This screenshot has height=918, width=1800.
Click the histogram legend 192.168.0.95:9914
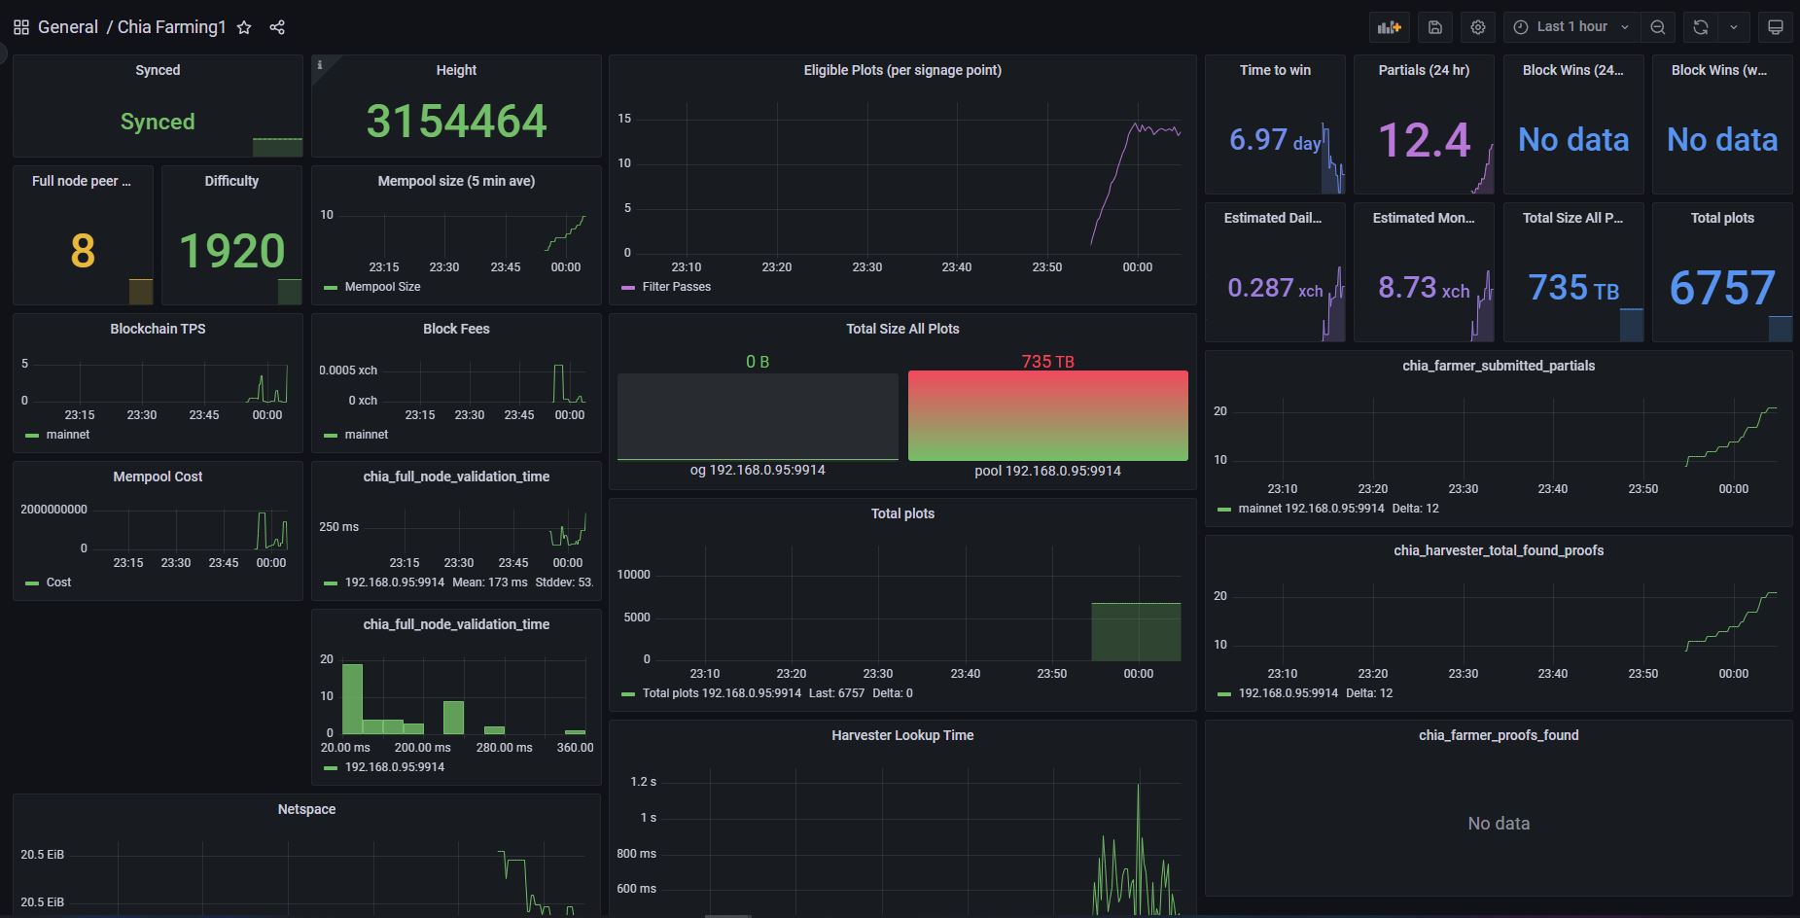pos(394,767)
